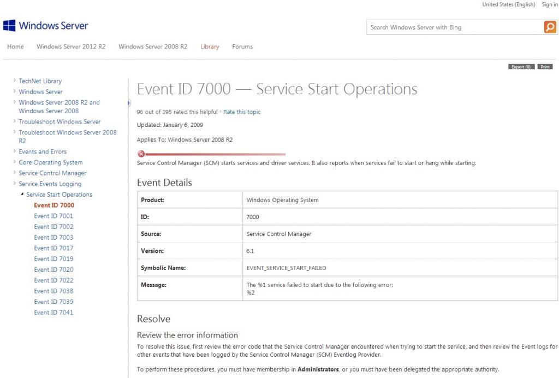Expand the Windows Server tree arrow
This screenshot has width=559, height=378.
point(15,91)
